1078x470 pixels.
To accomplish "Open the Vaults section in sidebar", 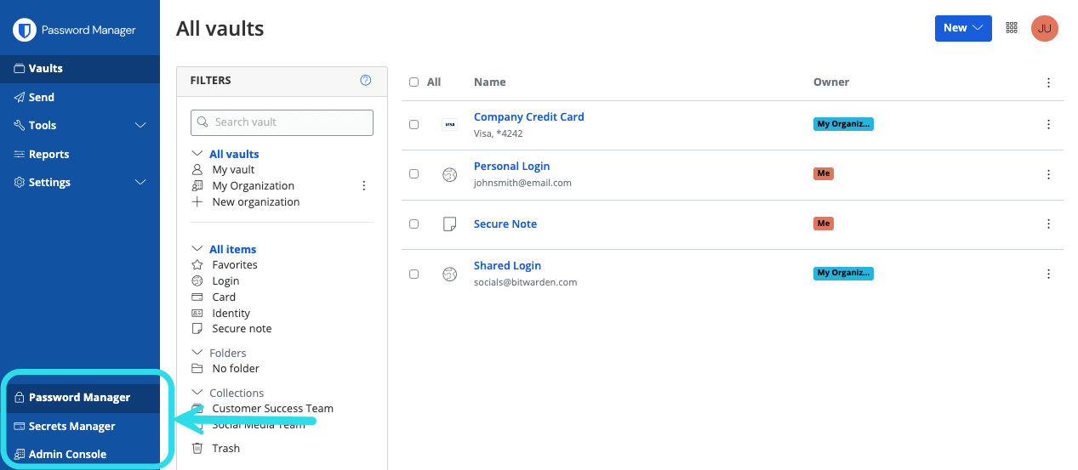I will (x=80, y=69).
